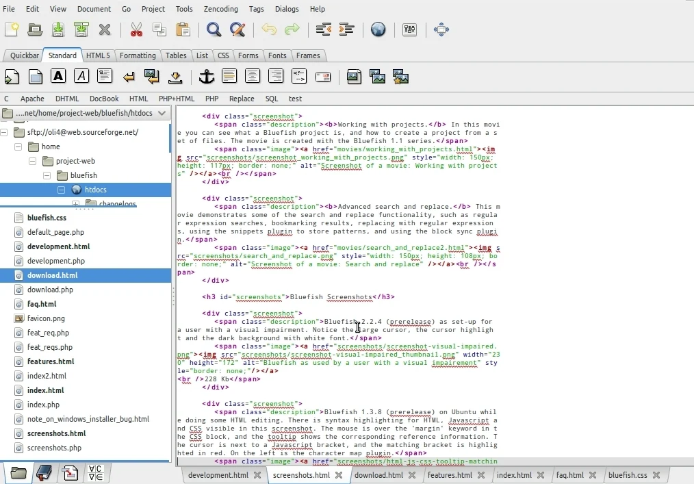
Task: Undo with the left arrow icon
Action: tap(269, 29)
